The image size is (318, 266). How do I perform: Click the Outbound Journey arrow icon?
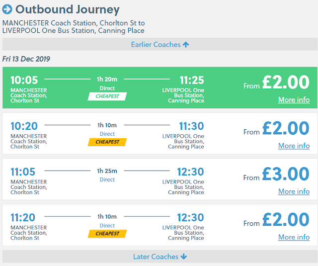[7, 9]
